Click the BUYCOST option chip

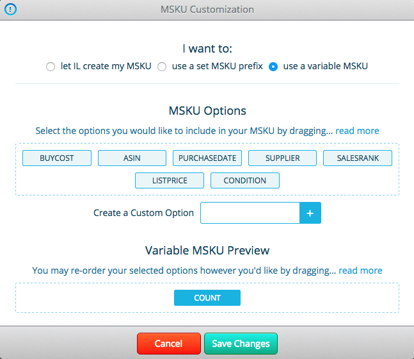click(57, 158)
